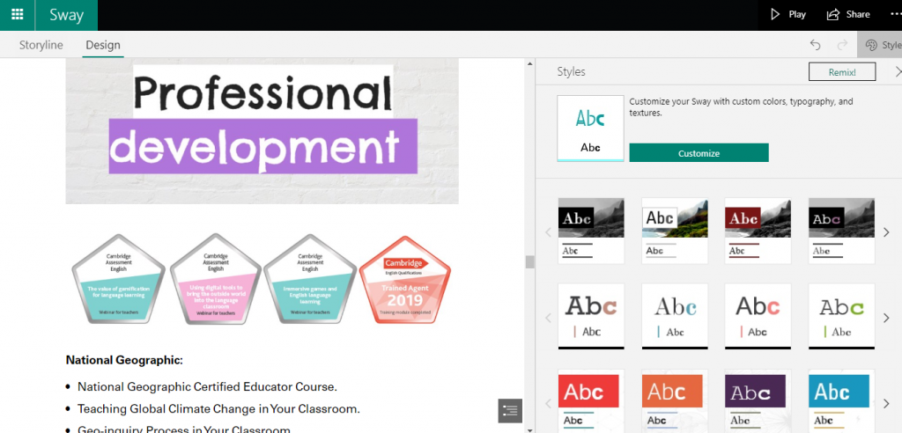The height and width of the screenshot is (433, 902).
Task: Switch to the Storyline tab
Action: [x=41, y=45]
